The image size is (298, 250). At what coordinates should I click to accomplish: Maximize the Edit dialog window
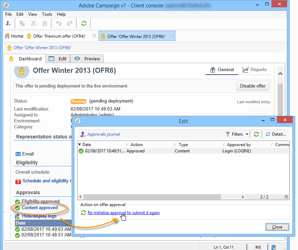coord(272,120)
